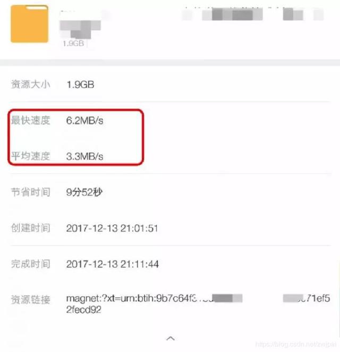
Task: Click the orange folder icon
Action: 29,24
